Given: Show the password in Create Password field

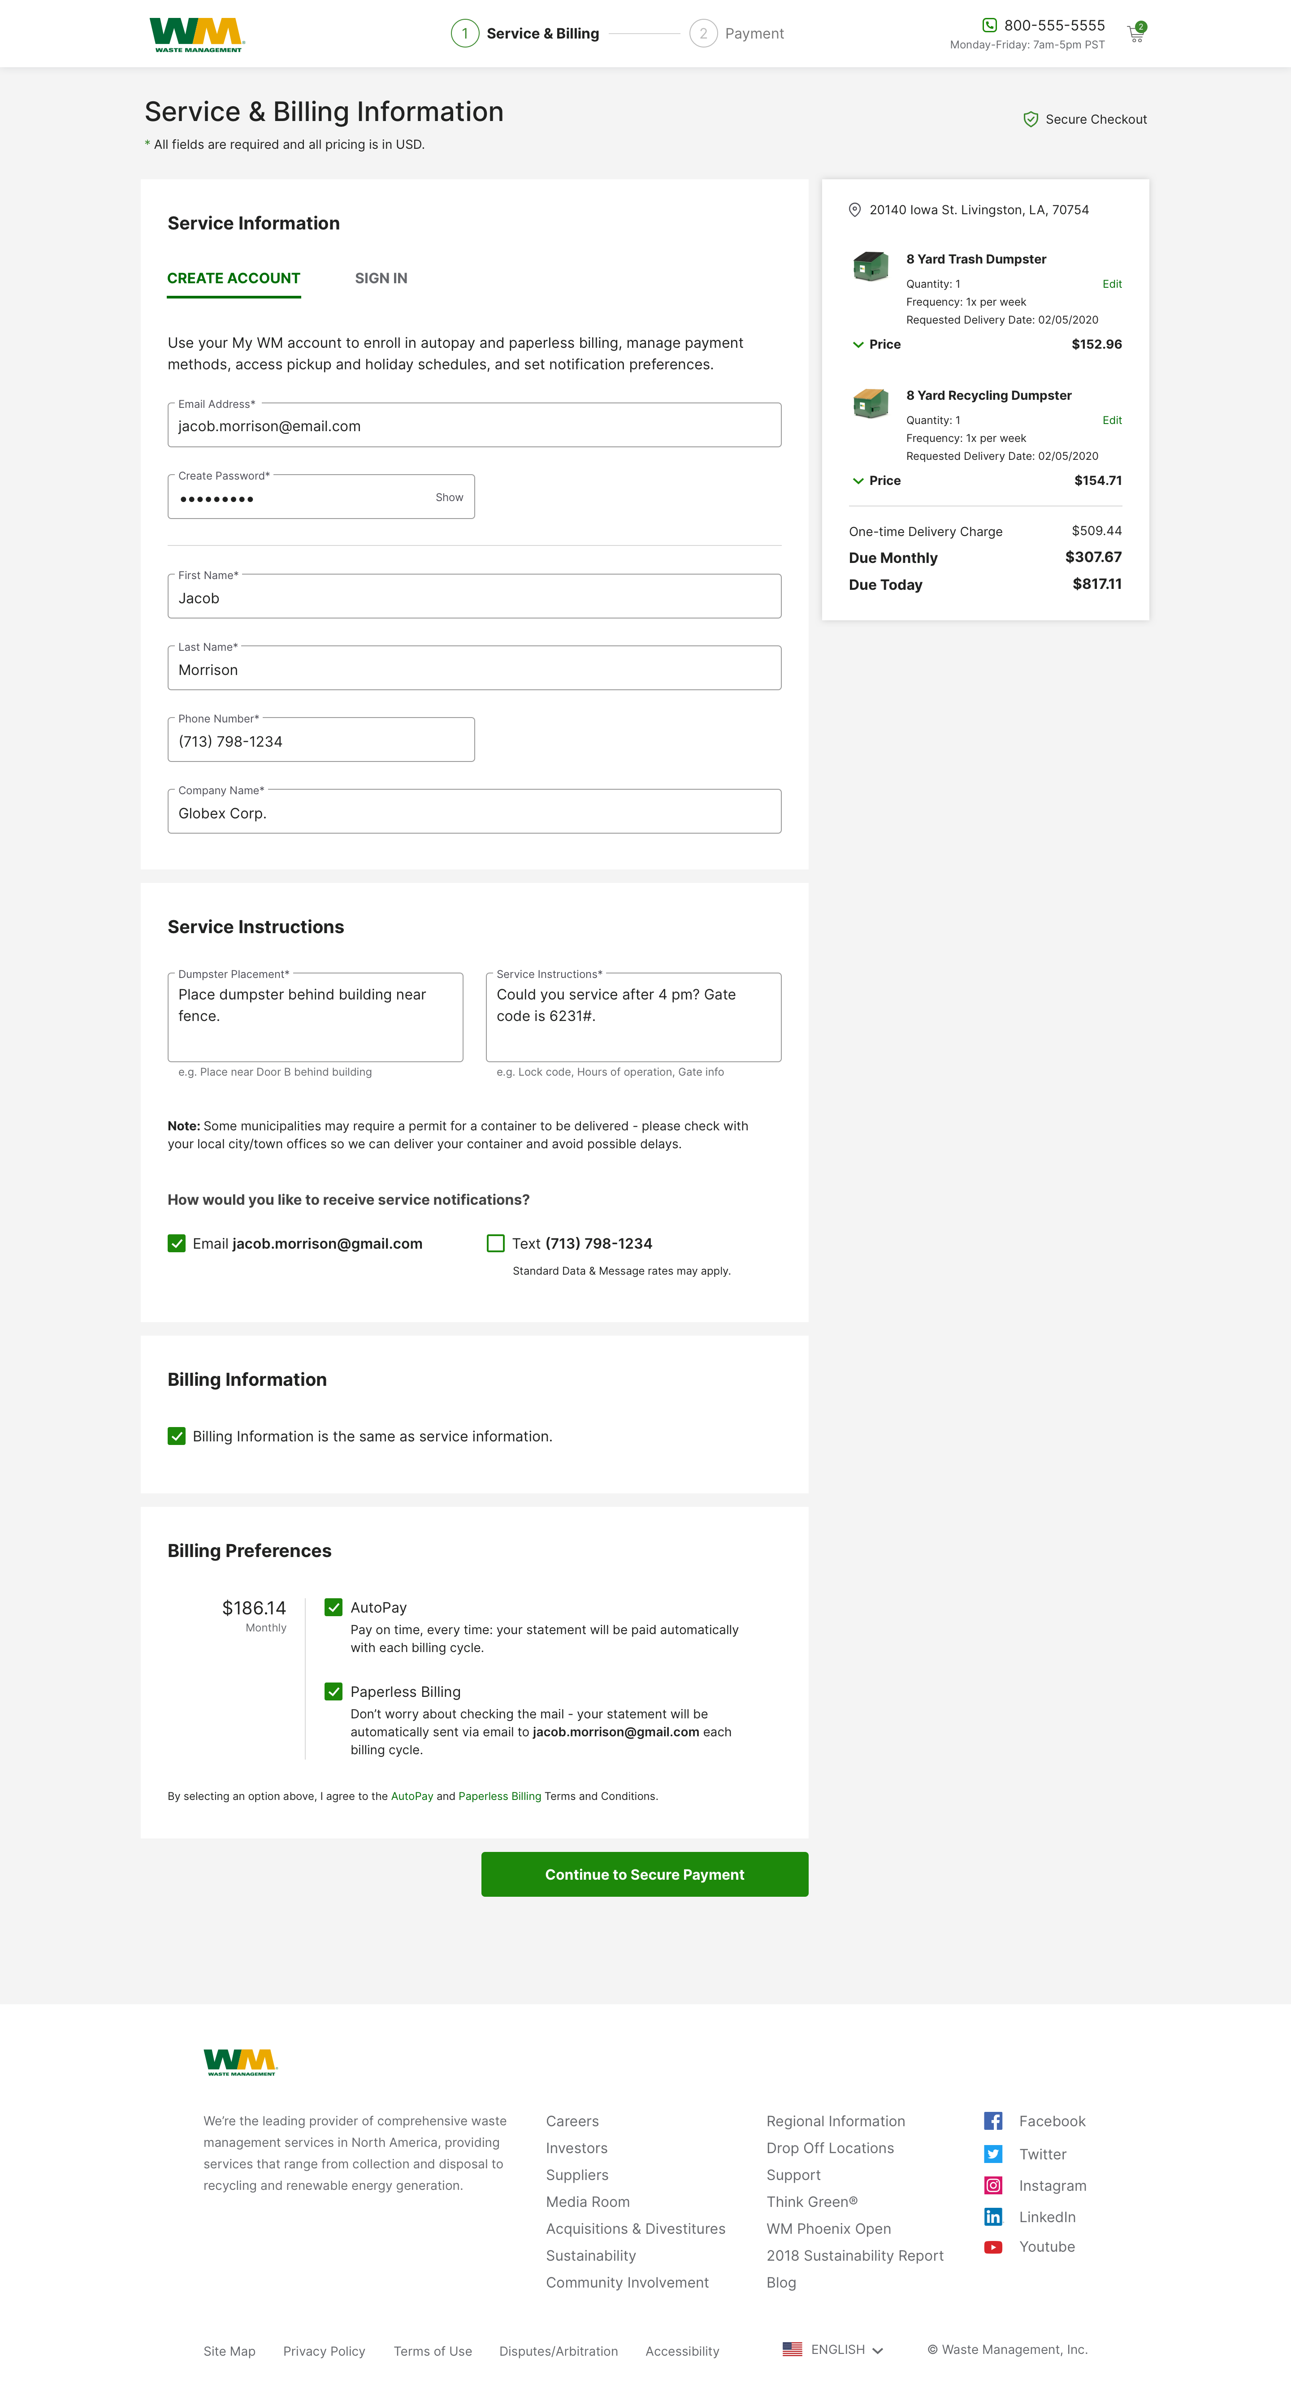Looking at the screenshot, I should [x=449, y=497].
